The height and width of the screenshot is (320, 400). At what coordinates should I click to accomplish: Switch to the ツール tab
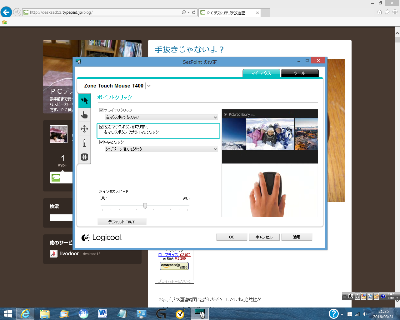[300, 73]
